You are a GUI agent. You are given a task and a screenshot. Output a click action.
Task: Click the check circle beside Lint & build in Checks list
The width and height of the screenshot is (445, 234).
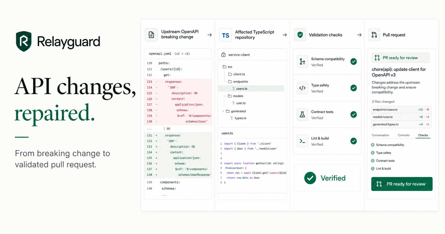[x=373, y=169]
